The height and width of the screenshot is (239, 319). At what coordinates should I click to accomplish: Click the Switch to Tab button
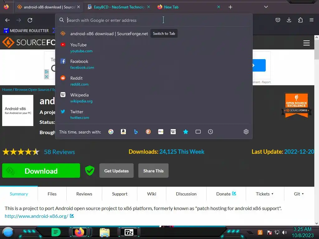[x=164, y=34]
